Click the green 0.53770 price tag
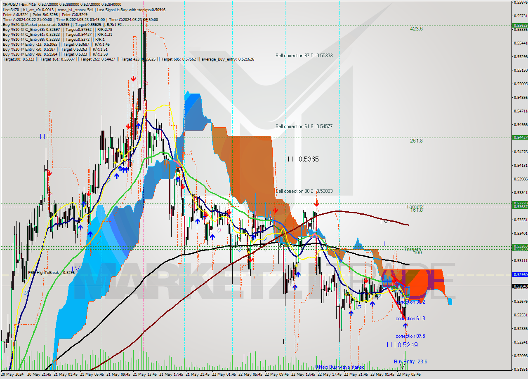The image size is (528, 379). tap(520, 203)
